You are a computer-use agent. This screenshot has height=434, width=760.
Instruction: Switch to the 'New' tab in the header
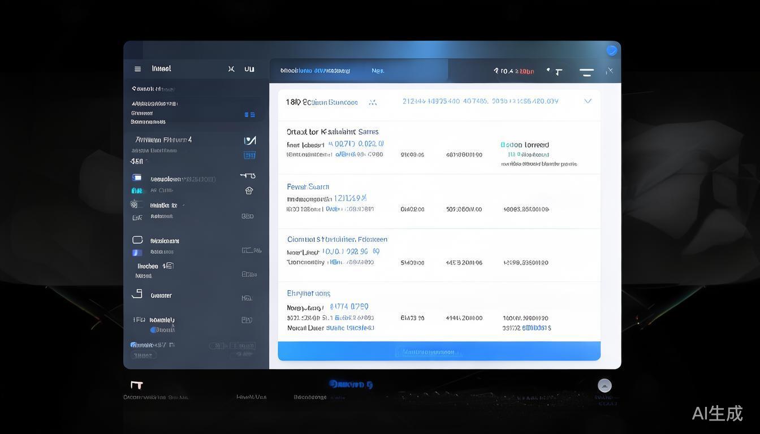coord(378,71)
